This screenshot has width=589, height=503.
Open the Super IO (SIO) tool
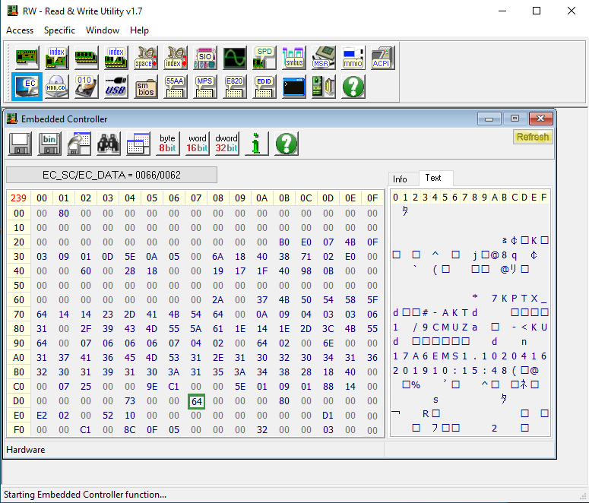click(205, 58)
